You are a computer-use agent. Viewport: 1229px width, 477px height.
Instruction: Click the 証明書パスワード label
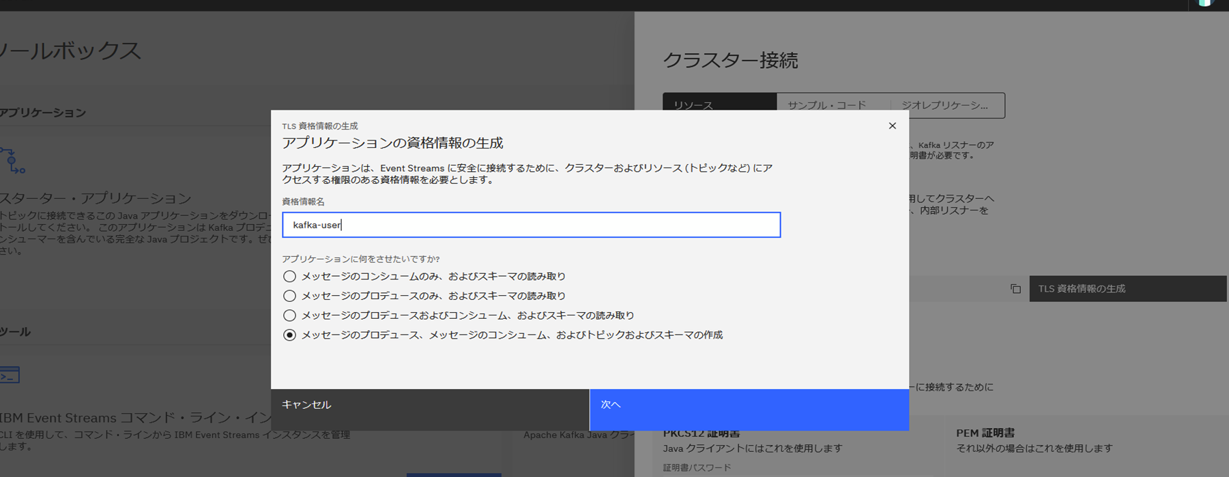point(697,467)
